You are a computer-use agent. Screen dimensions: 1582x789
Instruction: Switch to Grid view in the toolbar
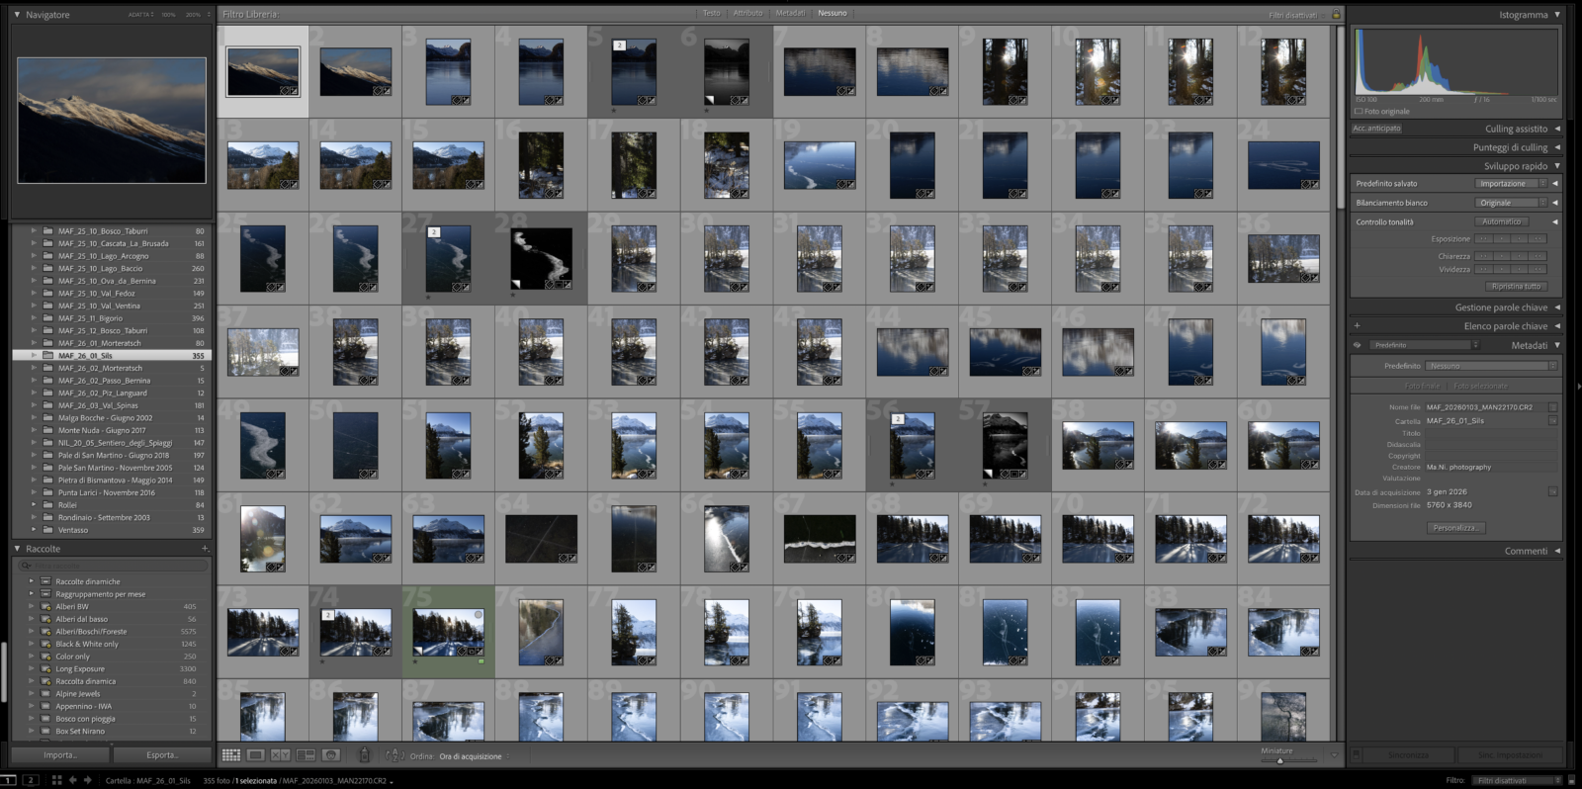tap(231, 754)
